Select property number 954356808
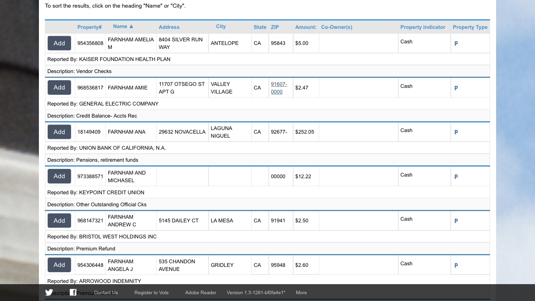Viewport: 535px width, 301px height. click(x=90, y=43)
